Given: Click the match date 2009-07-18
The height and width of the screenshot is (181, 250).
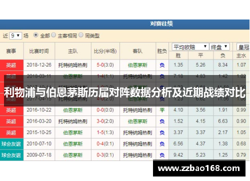Looking at the screenshot, I should point(39,155).
